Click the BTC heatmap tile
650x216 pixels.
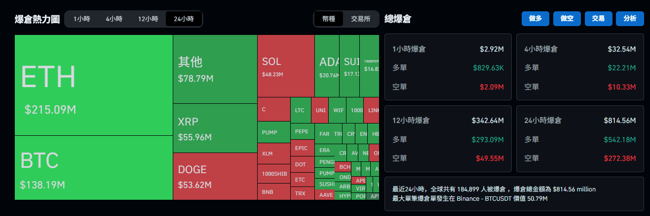(x=94, y=168)
